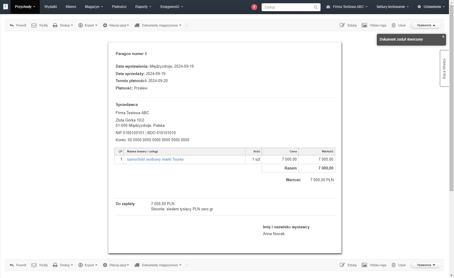
Task: Open the top Wystawiona status dropdown
Action: coord(426,25)
